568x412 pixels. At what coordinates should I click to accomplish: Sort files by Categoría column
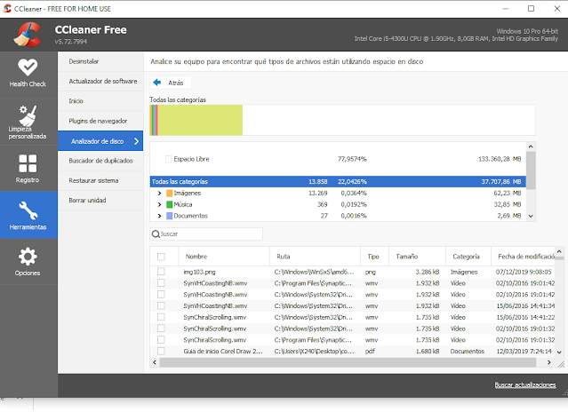[x=468, y=257]
